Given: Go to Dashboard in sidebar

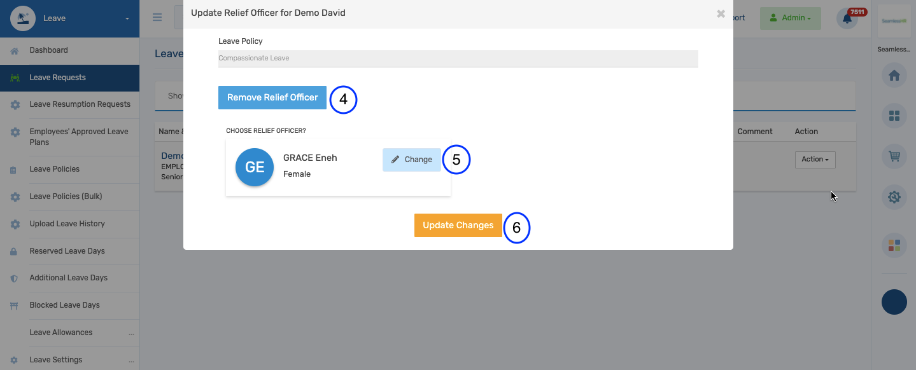Looking at the screenshot, I should [48, 50].
